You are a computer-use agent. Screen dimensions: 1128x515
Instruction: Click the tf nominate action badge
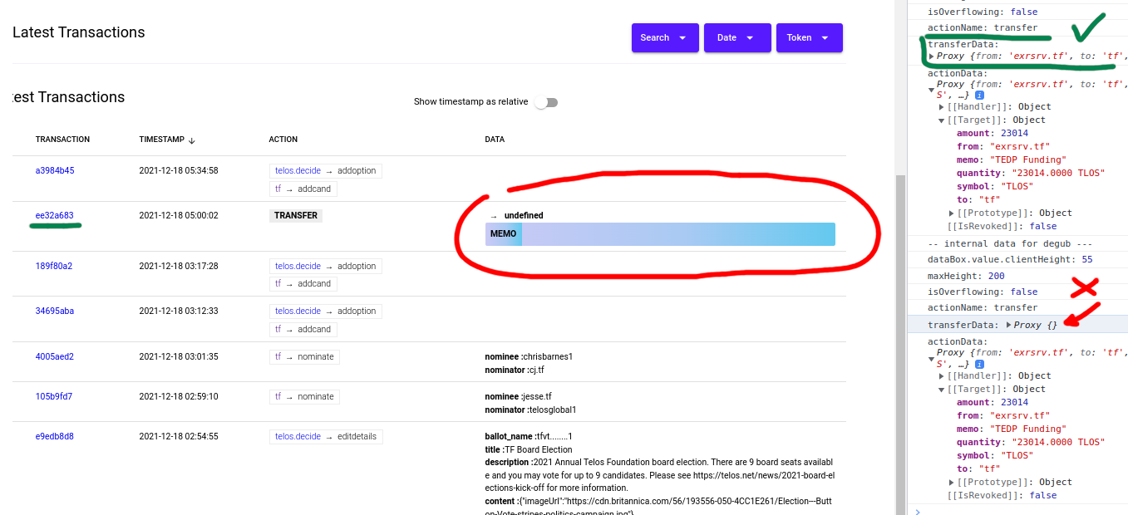[x=304, y=356]
